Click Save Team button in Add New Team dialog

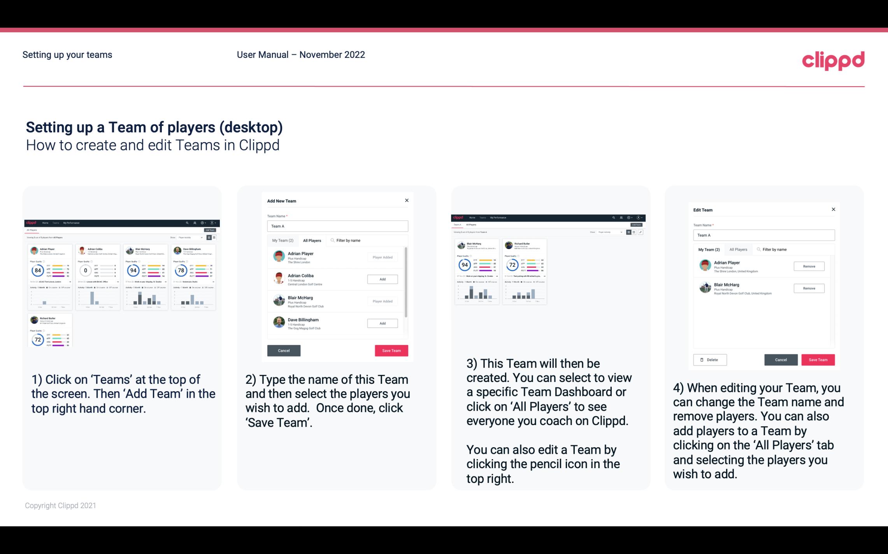[391, 350]
